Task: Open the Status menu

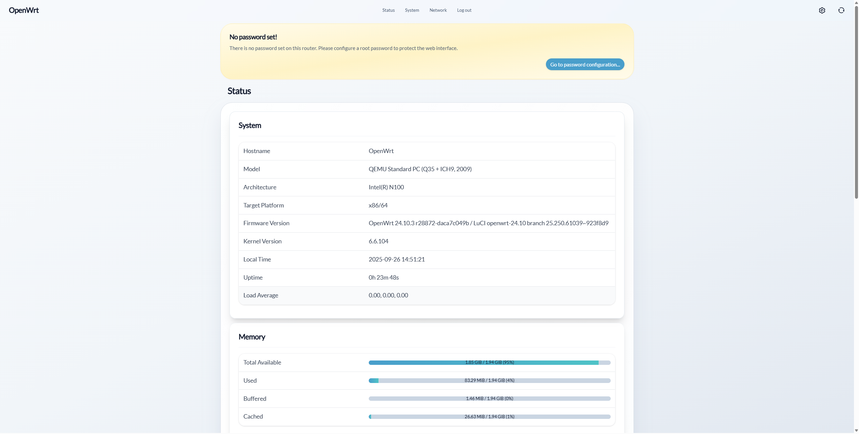Action: tap(388, 10)
